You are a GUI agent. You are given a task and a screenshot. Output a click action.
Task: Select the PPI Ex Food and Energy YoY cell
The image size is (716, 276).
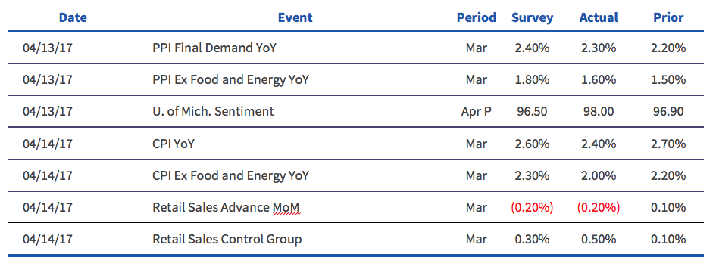point(230,80)
